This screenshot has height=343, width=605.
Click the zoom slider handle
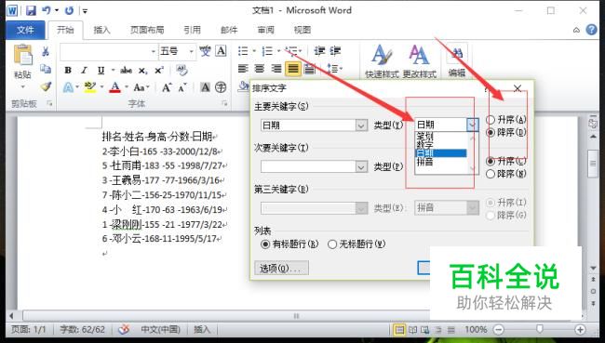(x=540, y=329)
